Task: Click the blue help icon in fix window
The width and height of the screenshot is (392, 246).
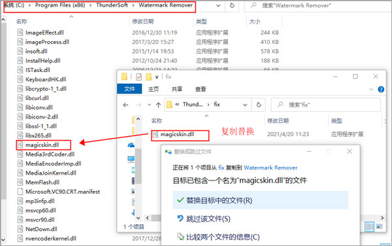Action: pyautogui.click(x=381, y=90)
